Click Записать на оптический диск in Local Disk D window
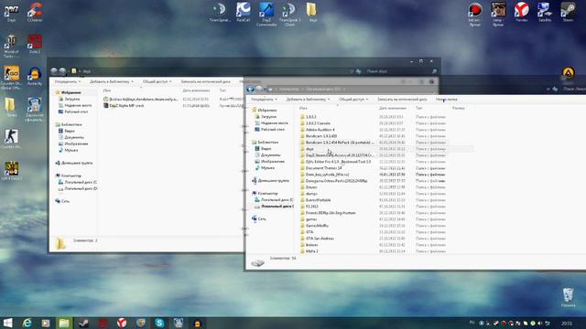Viewport: 586px width, 329px height. [x=402, y=100]
